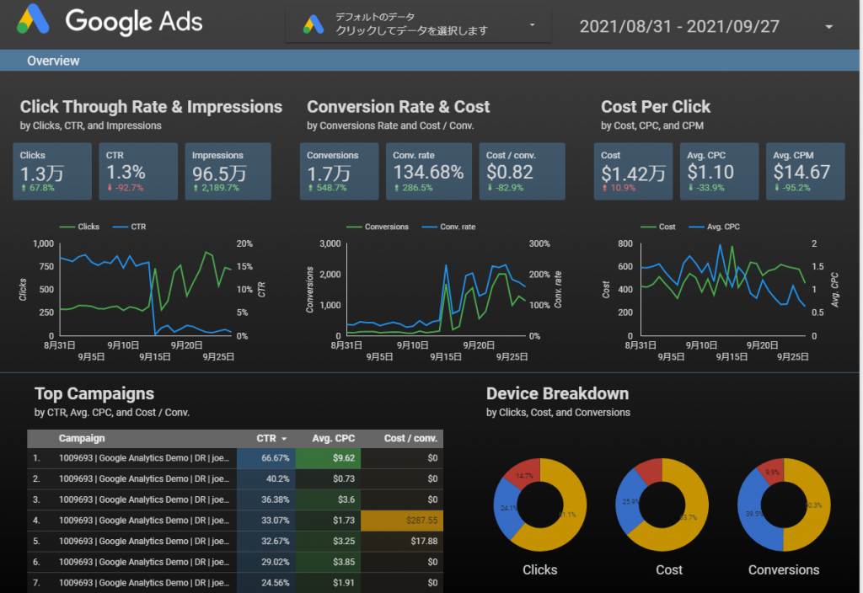Click the Cost donut chart label
The image size is (863, 593).
668,570
